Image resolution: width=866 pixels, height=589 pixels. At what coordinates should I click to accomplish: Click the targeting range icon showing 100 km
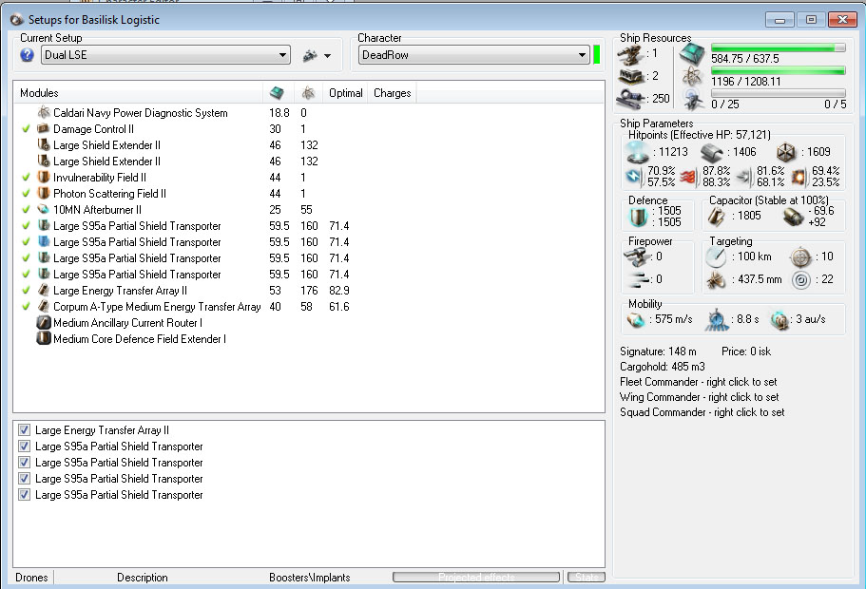coord(716,256)
